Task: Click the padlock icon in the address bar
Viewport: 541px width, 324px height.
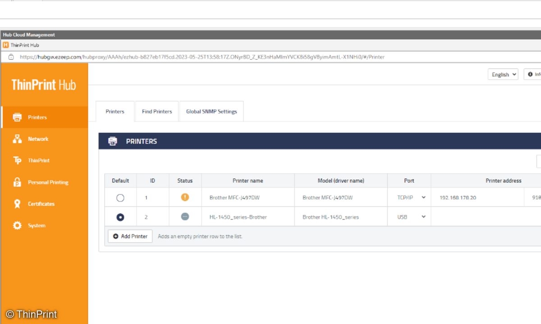Action: click(x=11, y=57)
